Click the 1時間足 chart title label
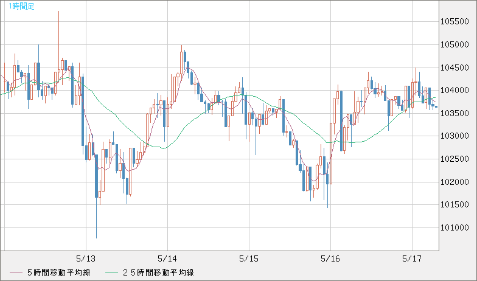Viewport: 477px width, 281px height. (x=22, y=6)
